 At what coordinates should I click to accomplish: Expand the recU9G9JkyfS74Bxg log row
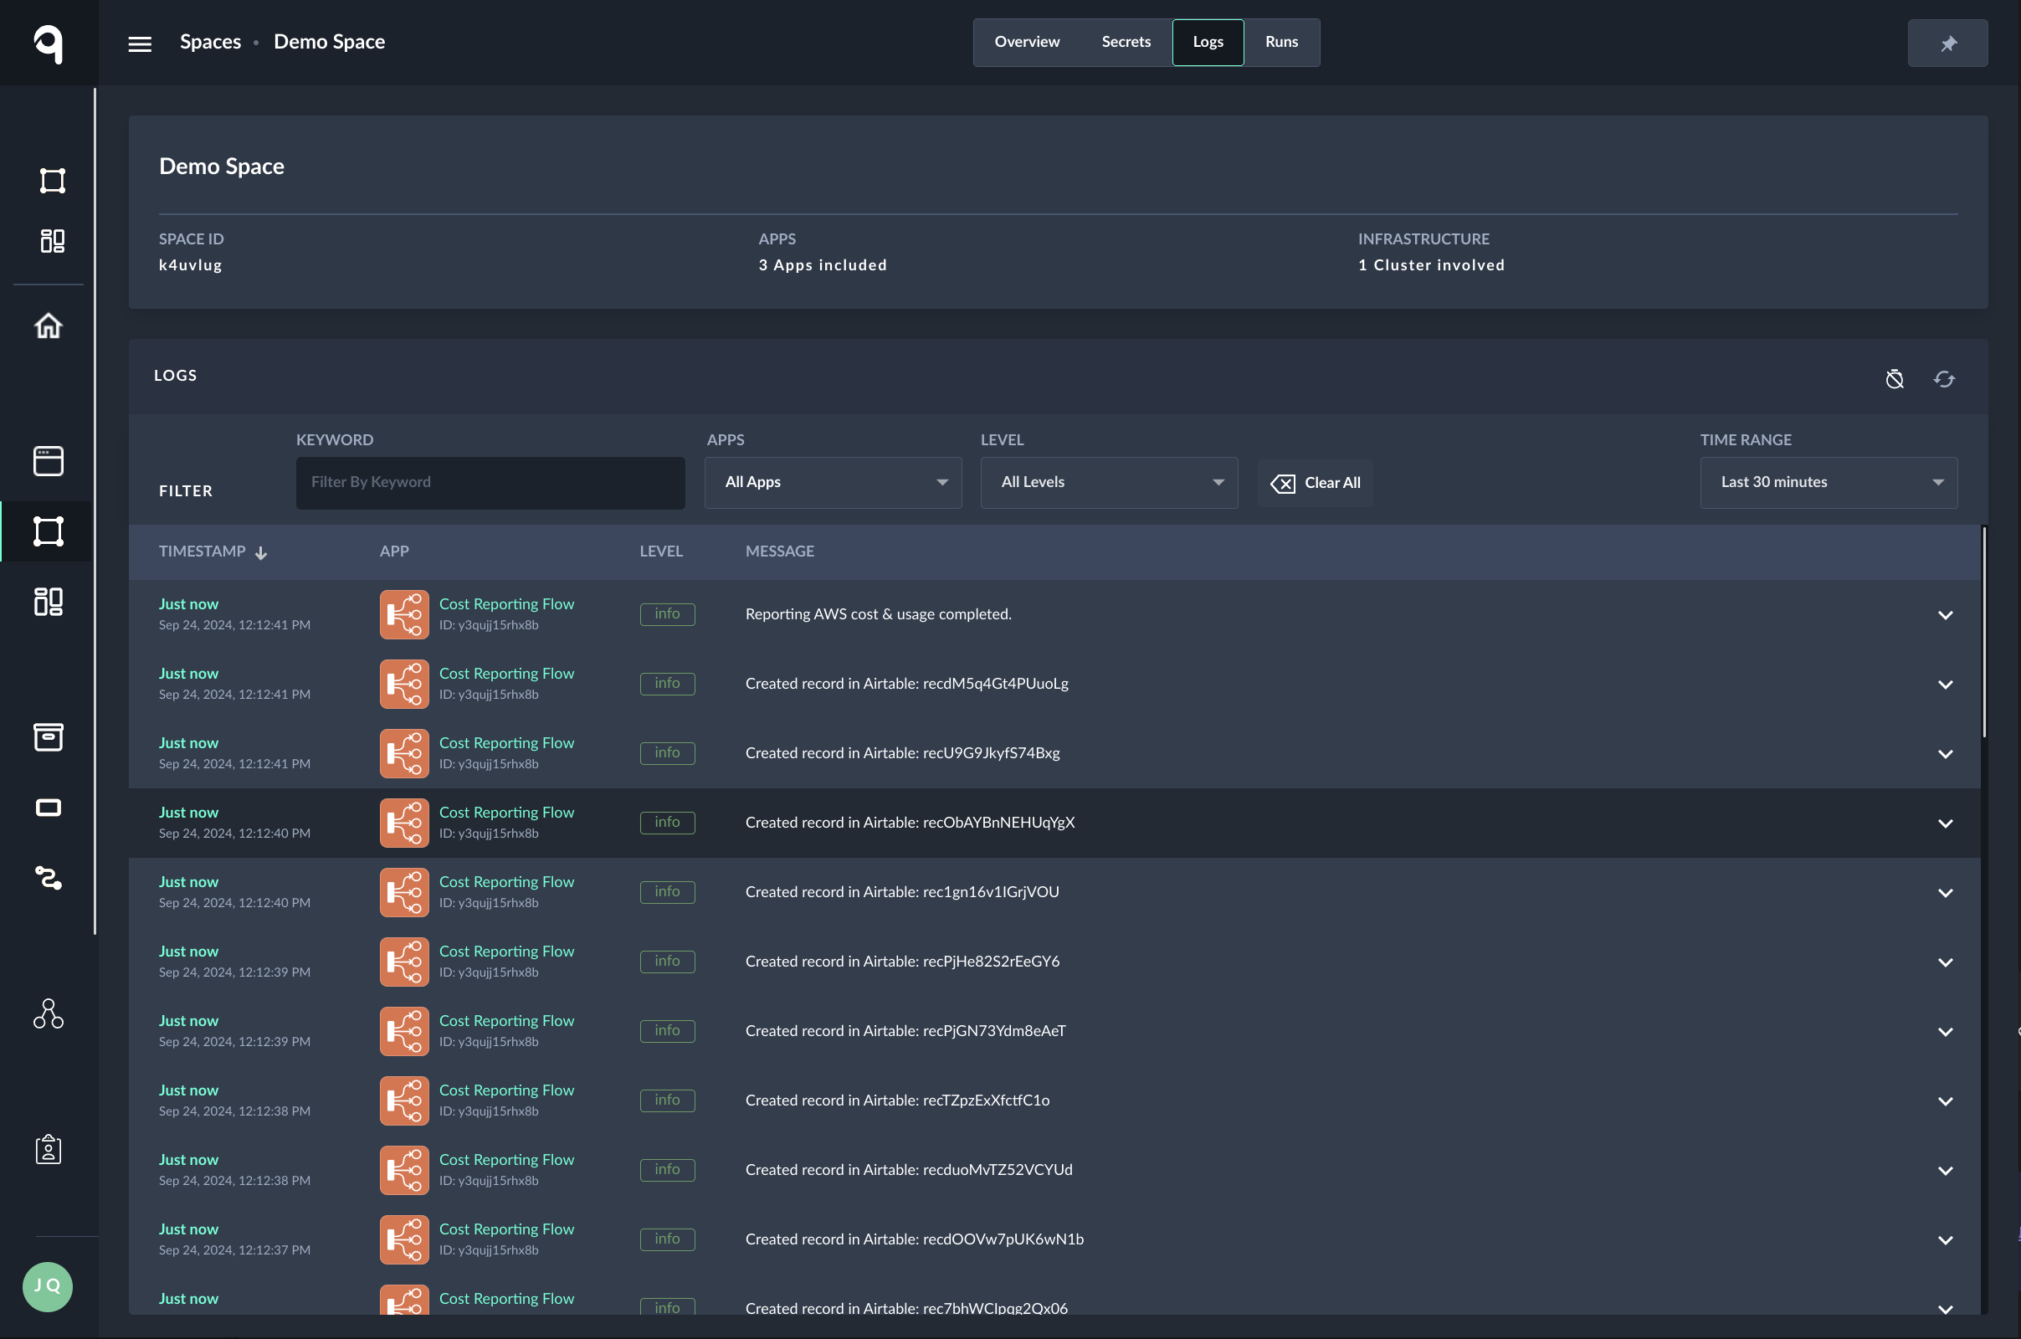click(1945, 754)
